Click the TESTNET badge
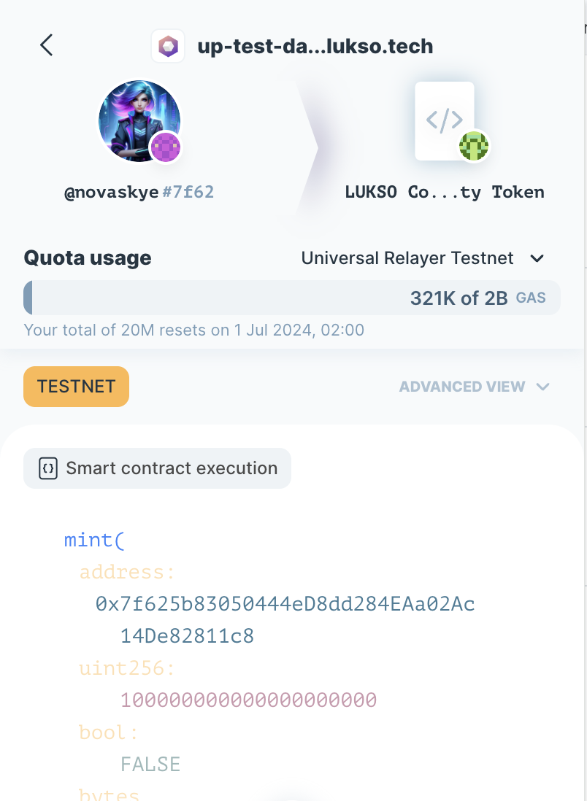The width and height of the screenshot is (587, 801). coord(76,387)
